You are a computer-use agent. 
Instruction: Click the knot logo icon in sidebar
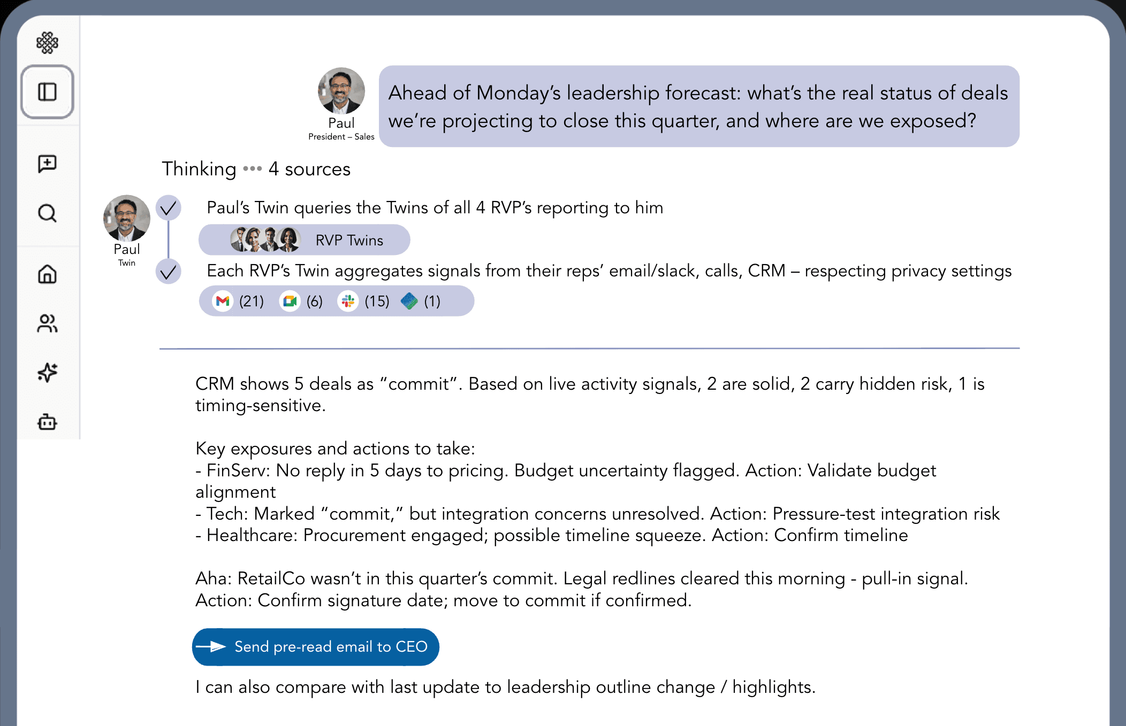[x=47, y=43]
